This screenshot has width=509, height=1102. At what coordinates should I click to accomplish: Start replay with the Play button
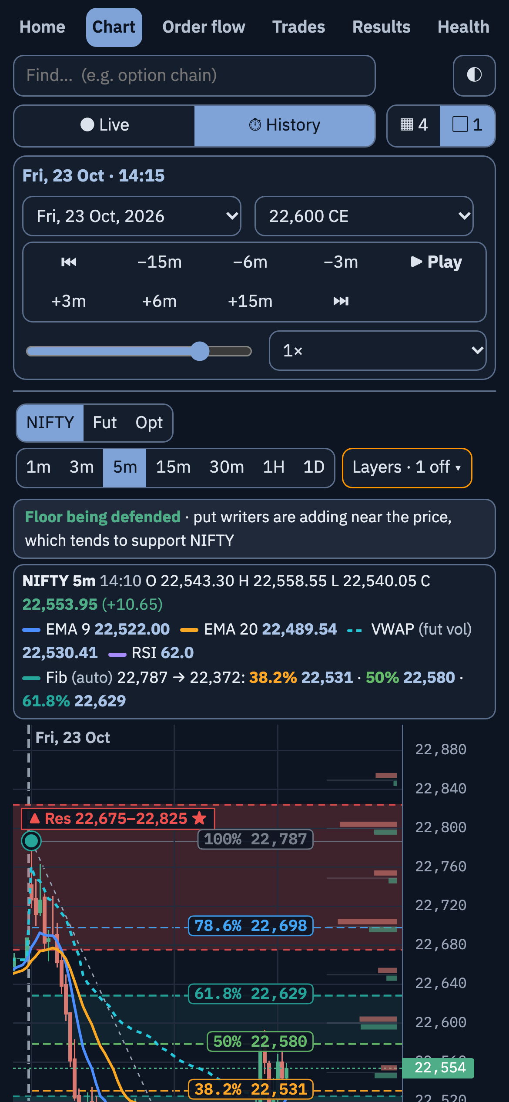(x=436, y=262)
